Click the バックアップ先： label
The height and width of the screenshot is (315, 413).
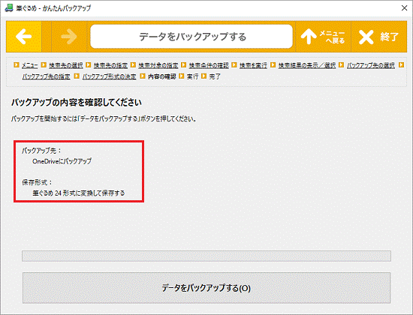tap(41, 151)
